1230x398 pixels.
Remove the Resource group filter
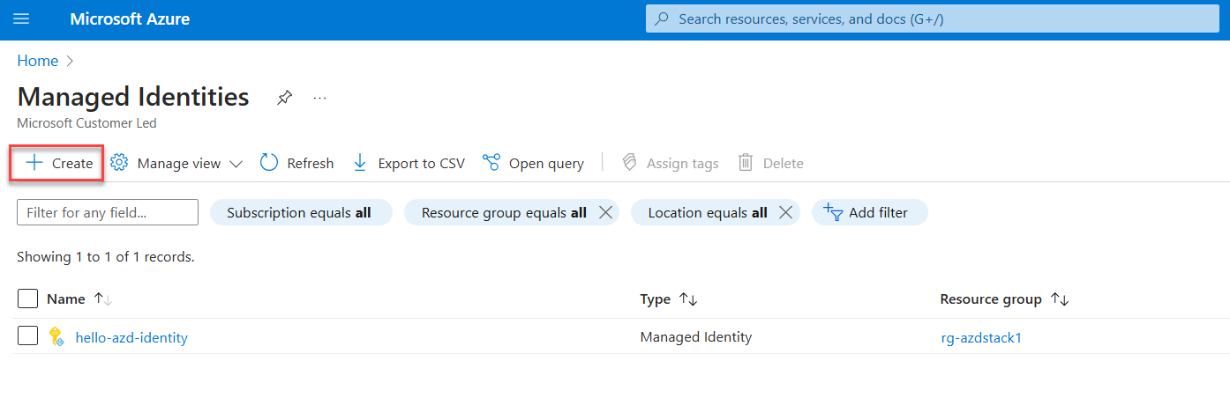coord(605,212)
